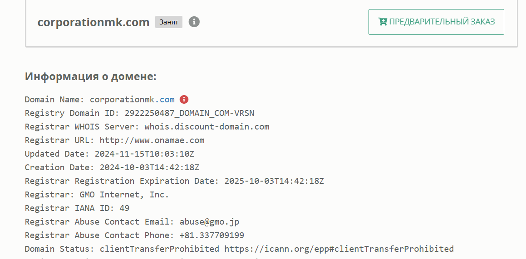This screenshot has height=259, width=526.
Task: Click the Информация о домене heading
Action: pos(91,76)
